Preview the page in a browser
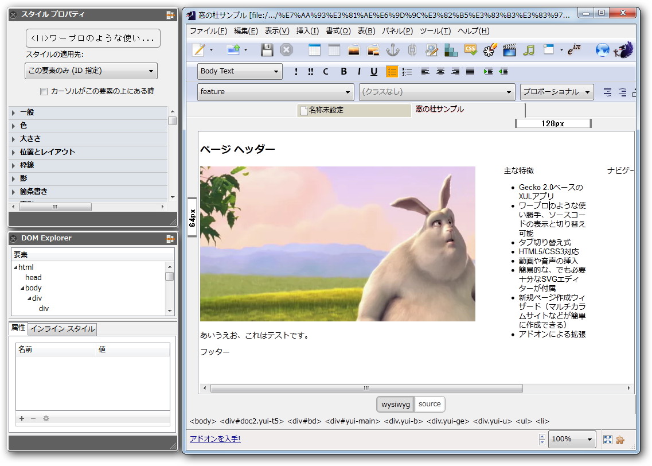652x466 pixels. (x=602, y=49)
